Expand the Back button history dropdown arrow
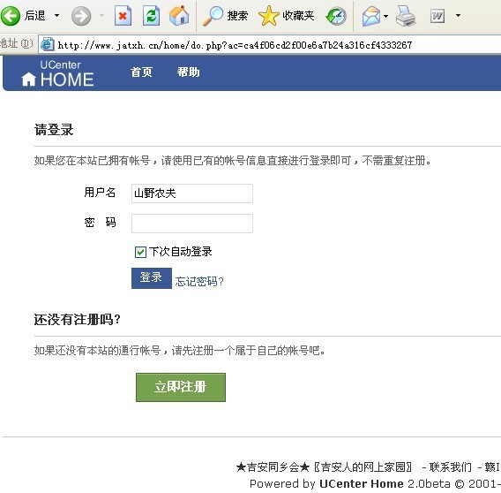The image size is (501, 493). tap(56, 15)
